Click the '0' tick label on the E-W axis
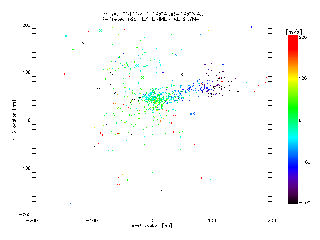This screenshot has width=320, height=240. click(x=152, y=221)
